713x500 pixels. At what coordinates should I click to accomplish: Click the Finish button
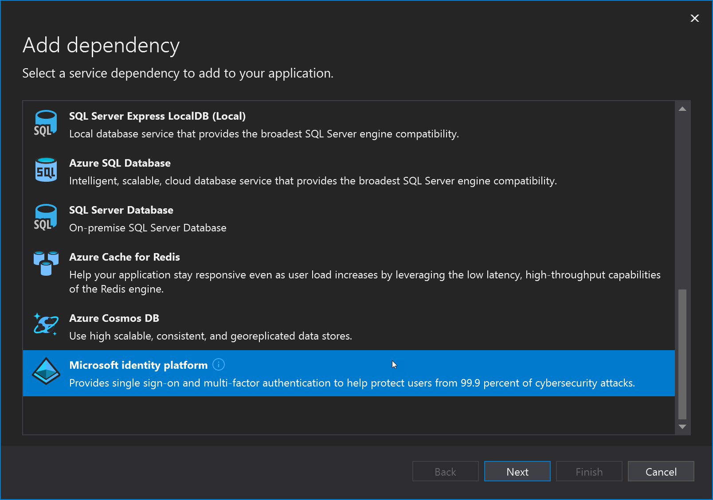point(589,471)
